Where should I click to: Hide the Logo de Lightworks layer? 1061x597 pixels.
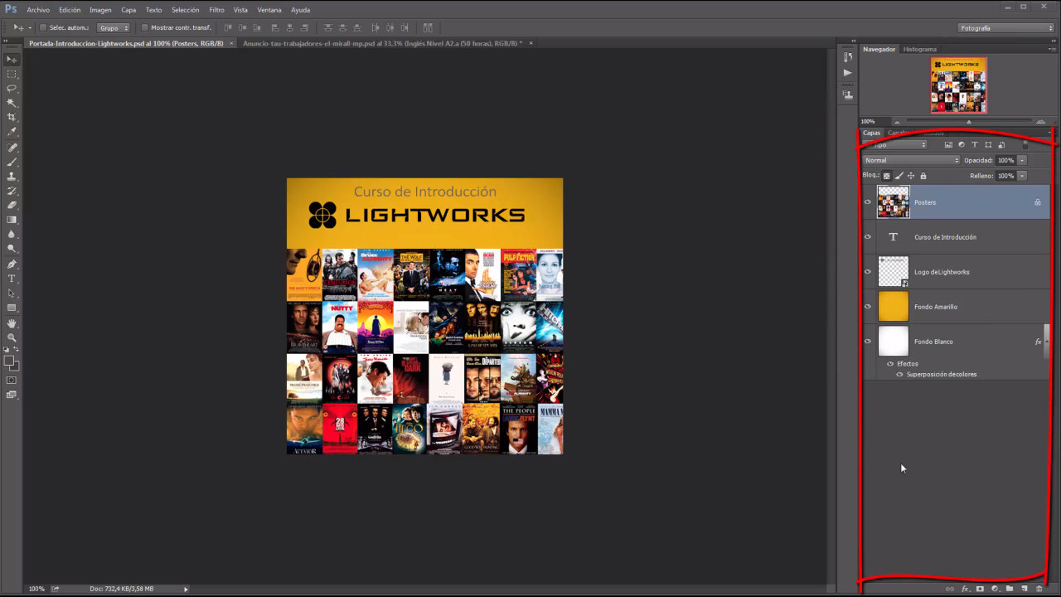868,272
